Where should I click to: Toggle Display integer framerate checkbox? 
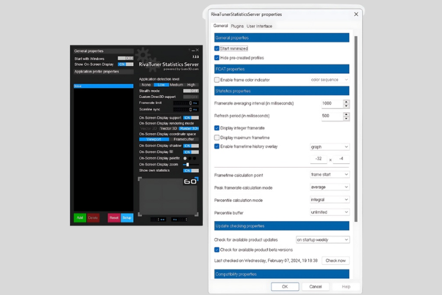(217, 128)
